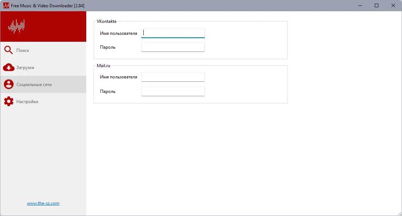Click the Mail.ru group label
Viewport: 402px width, 216px height.
(103, 65)
